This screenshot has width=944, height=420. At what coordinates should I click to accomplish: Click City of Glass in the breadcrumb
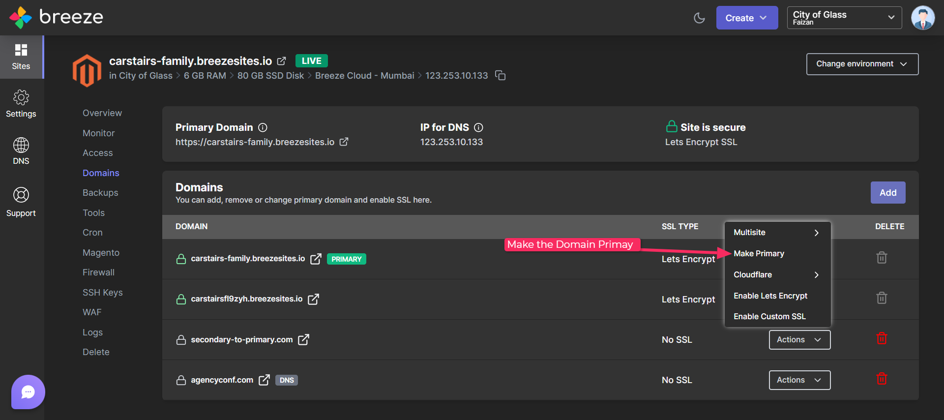point(146,76)
